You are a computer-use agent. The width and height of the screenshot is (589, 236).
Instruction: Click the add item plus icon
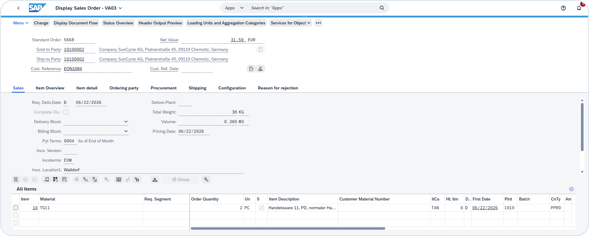[25, 179]
